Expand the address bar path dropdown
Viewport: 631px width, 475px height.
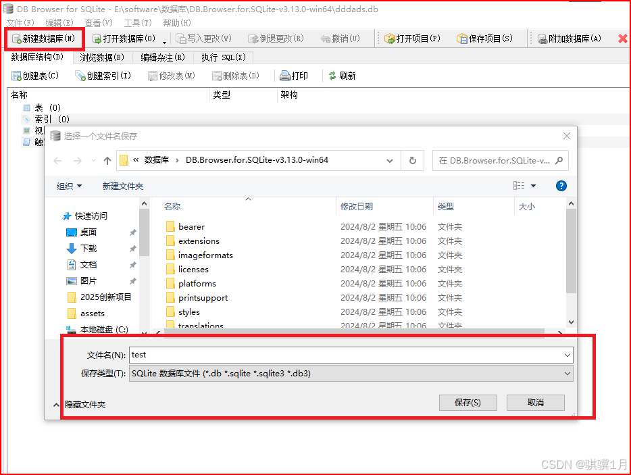(390, 161)
